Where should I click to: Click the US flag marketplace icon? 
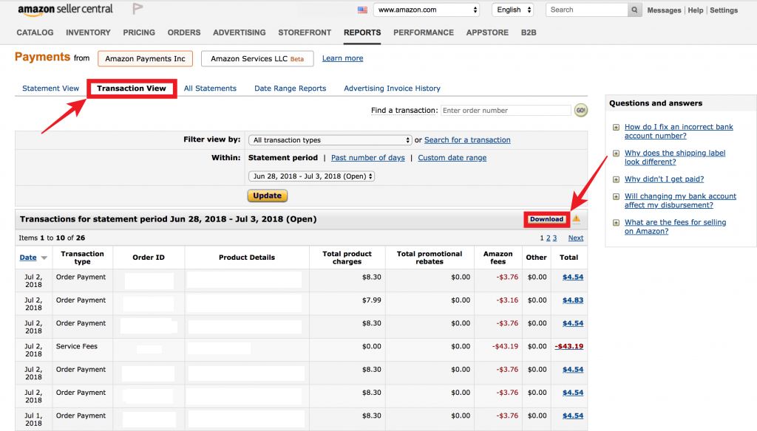[362, 10]
